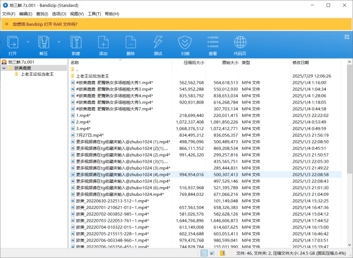Click the modified date 2025/1/3 22:22:02
This screenshot has width=353, height=258.
point(311,116)
